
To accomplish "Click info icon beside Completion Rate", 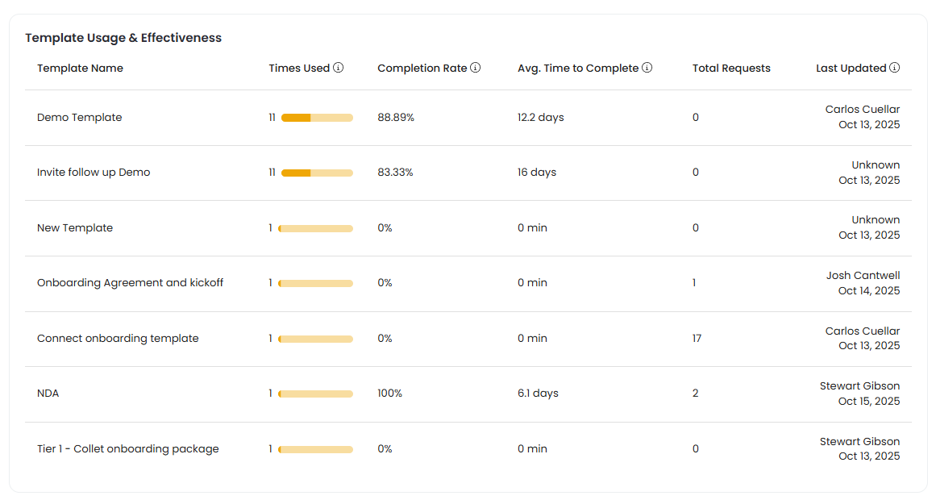I will coord(476,68).
